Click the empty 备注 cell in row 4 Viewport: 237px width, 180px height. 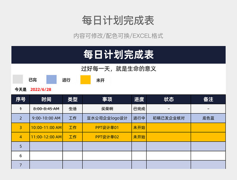pos(208,137)
